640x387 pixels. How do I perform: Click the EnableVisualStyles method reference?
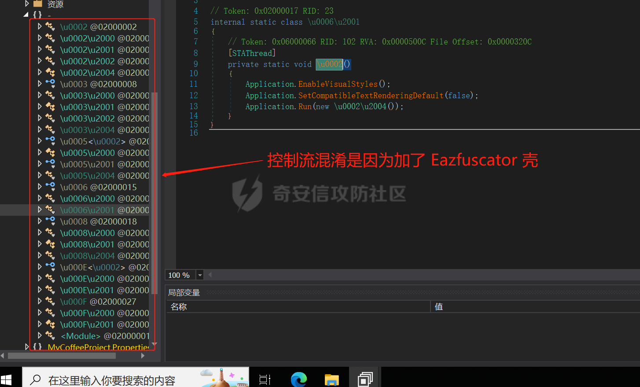pyautogui.click(x=338, y=84)
